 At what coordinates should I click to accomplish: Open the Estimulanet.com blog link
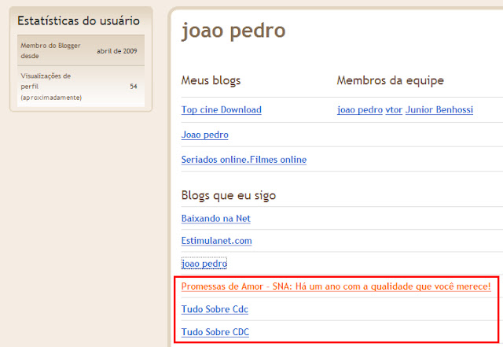coord(217,241)
